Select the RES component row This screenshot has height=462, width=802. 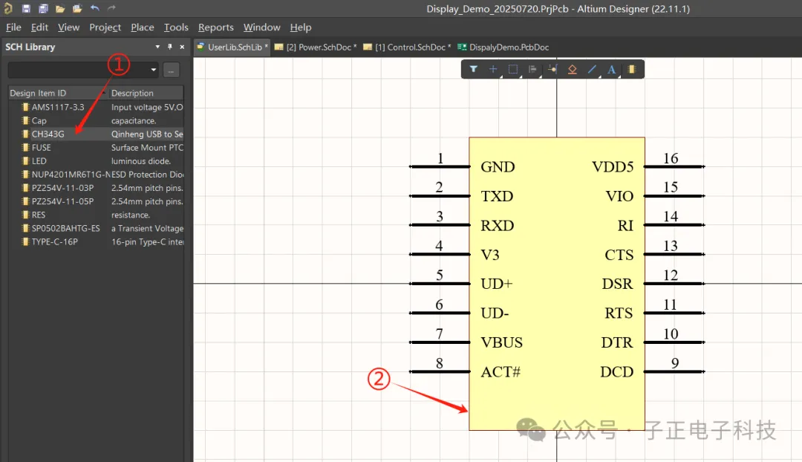(x=96, y=215)
